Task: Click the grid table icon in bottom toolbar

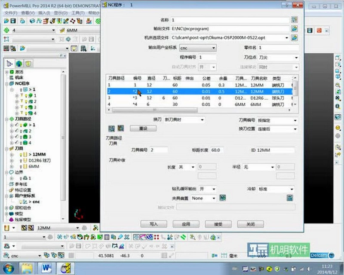Action: (107, 237)
